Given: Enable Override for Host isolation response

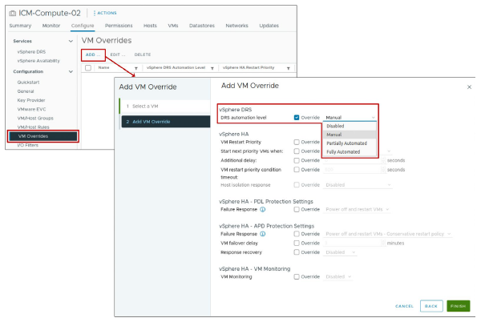Looking at the screenshot, I should pyautogui.click(x=297, y=185).
